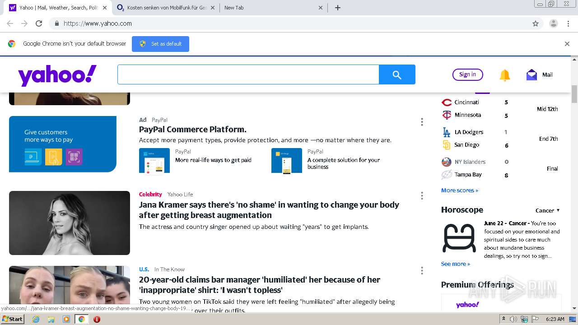Open the horoscope See more link

456,264
